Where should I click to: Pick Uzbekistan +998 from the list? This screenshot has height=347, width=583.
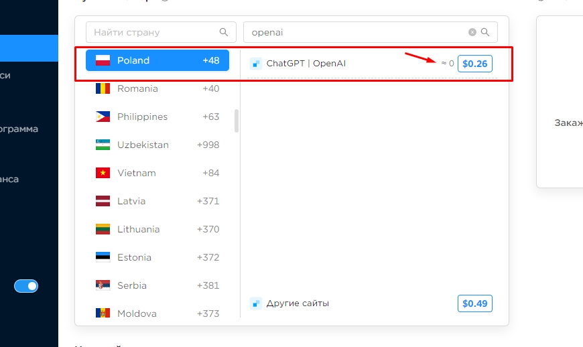coord(157,145)
